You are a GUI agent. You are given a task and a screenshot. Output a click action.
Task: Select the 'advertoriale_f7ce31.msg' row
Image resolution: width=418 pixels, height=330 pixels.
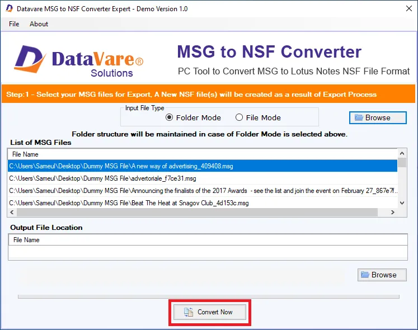click(x=203, y=178)
